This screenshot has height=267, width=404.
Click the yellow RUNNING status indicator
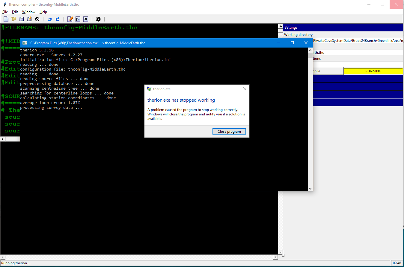tap(373, 71)
